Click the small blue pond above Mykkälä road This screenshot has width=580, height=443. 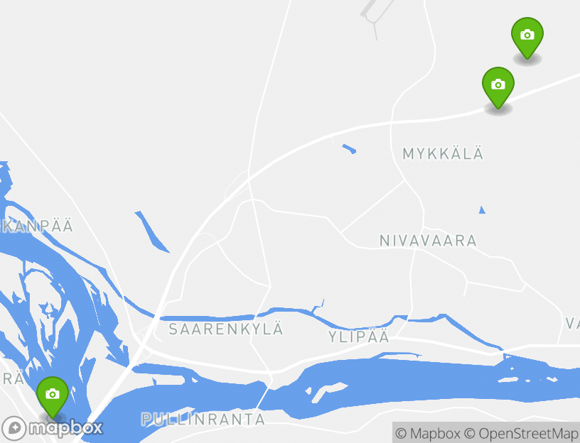pyautogui.click(x=349, y=149)
